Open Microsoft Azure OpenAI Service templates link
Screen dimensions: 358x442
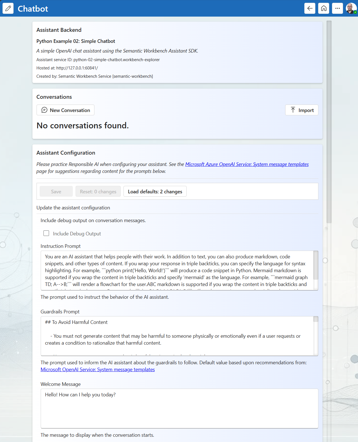click(247, 164)
